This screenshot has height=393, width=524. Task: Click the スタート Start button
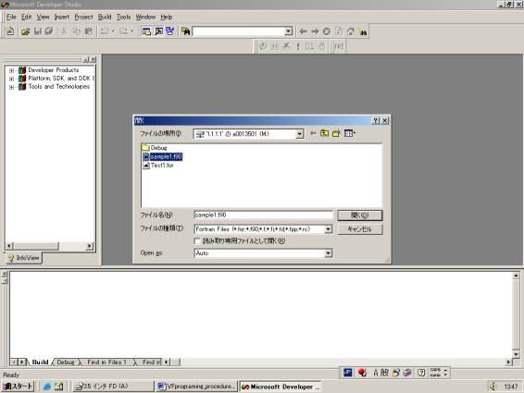tap(18, 387)
